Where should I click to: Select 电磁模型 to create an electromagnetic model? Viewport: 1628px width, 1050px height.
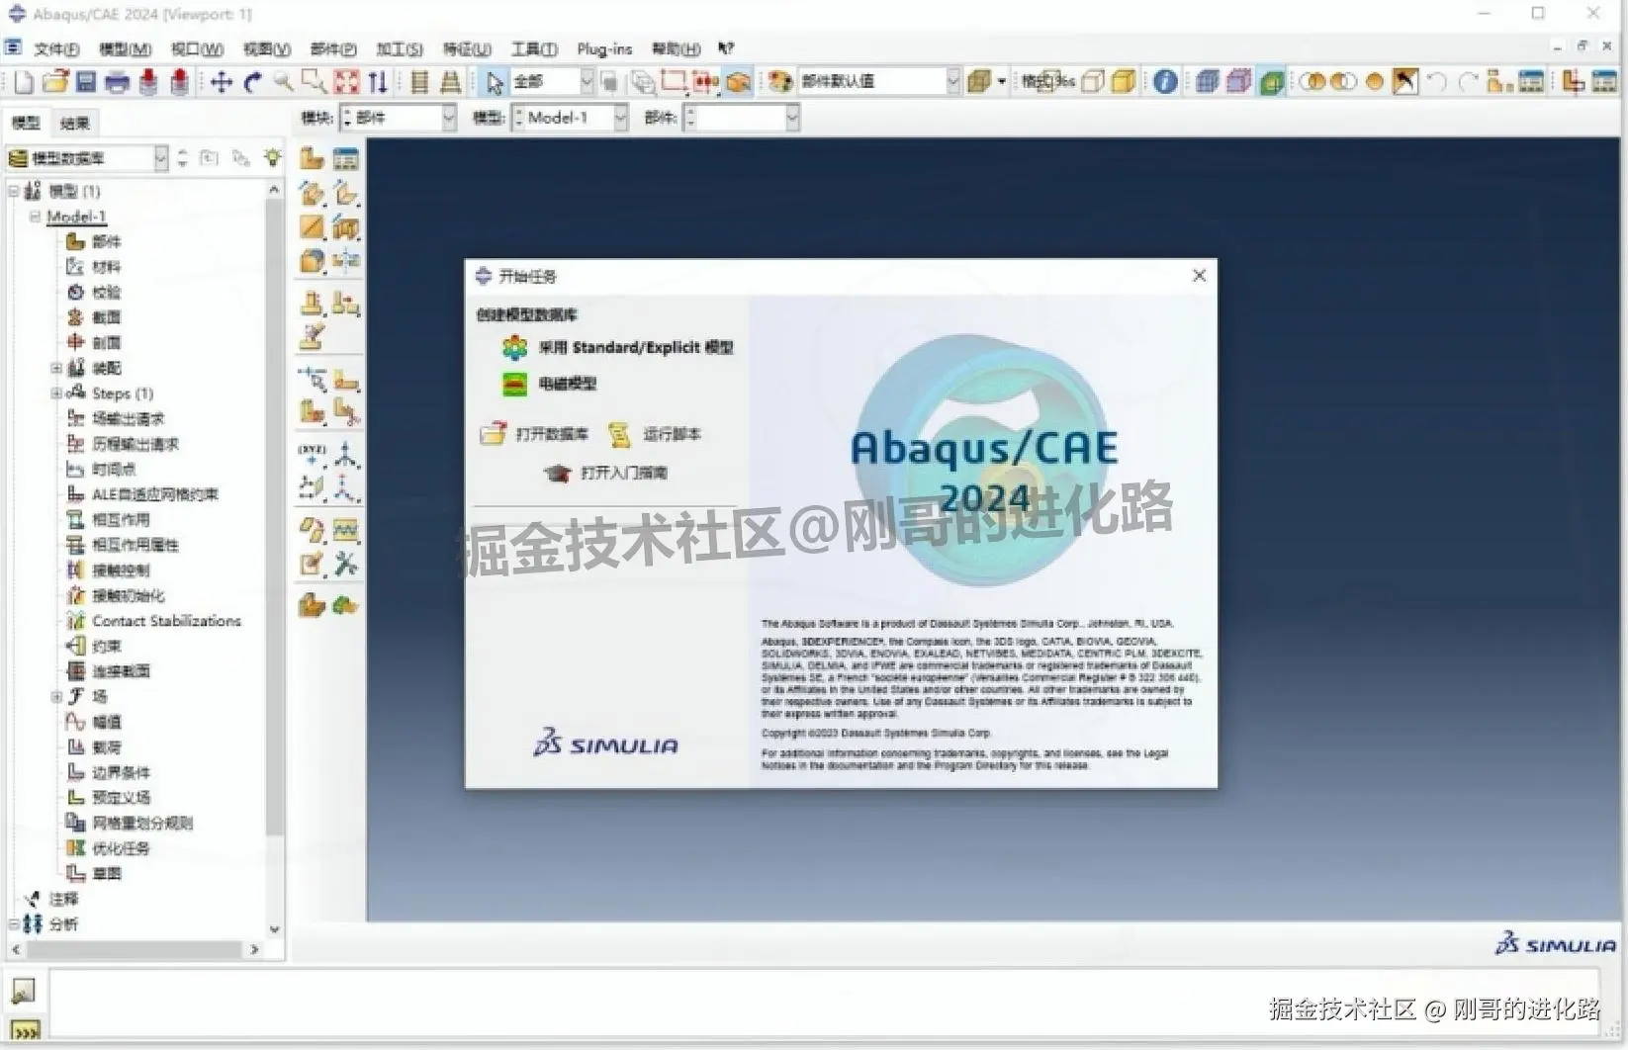(566, 384)
